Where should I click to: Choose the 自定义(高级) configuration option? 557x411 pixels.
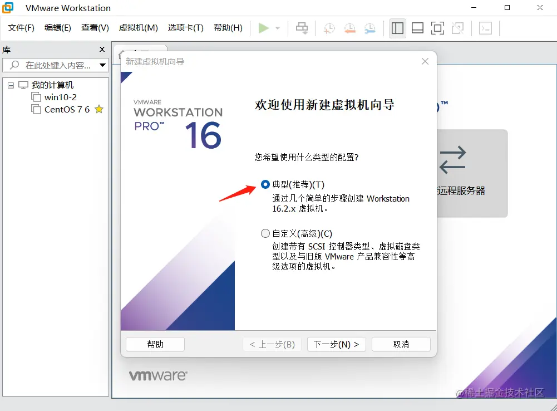265,233
